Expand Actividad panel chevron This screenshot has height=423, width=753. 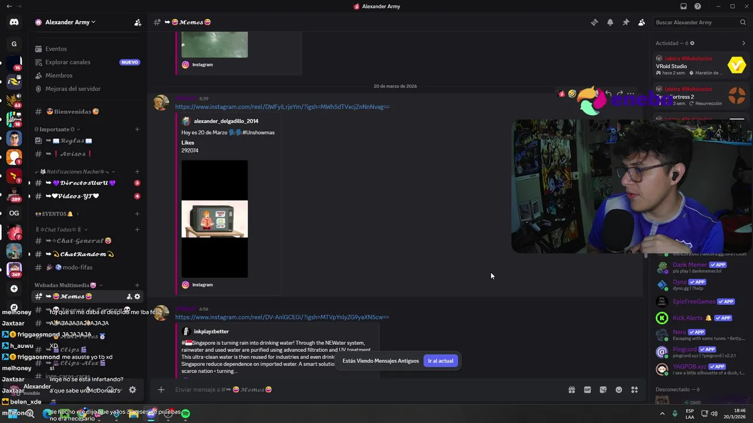744,43
